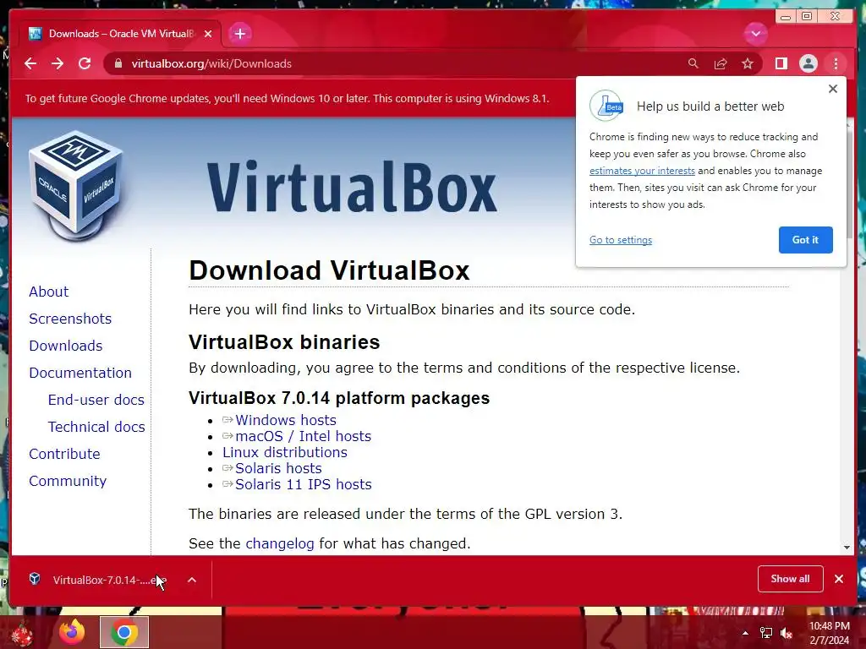Open the Go to settings link
This screenshot has height=649, width=866.
[620, 240]
